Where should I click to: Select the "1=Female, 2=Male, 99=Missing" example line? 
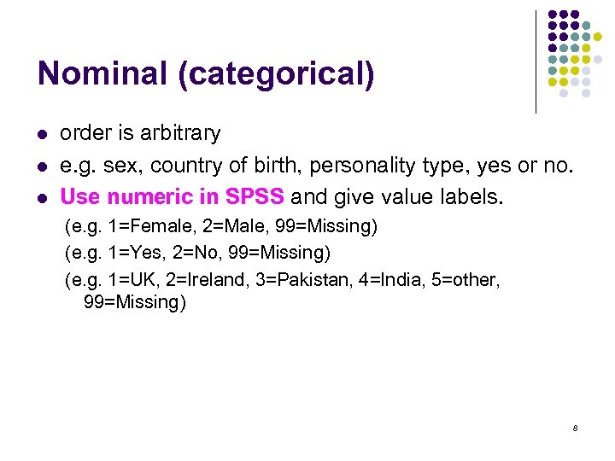click(222, 228)
